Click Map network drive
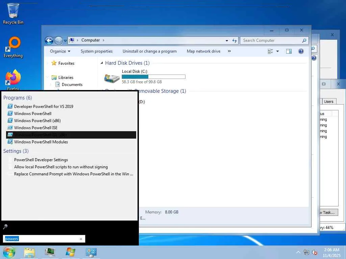This screenshot has width=346, height=259. click(x=203, y=51)
